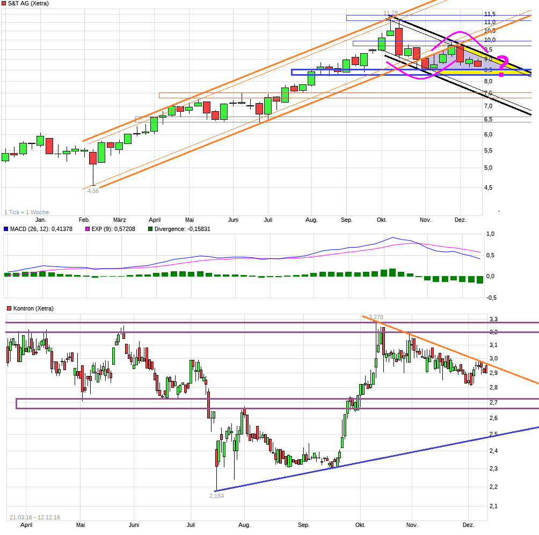Click the S&T AG (Xetra) chart title

pos(28,3)
